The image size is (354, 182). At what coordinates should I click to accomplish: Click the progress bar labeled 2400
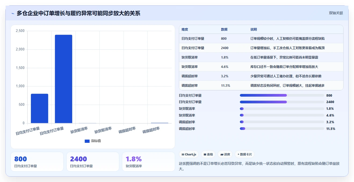[282, 102]
